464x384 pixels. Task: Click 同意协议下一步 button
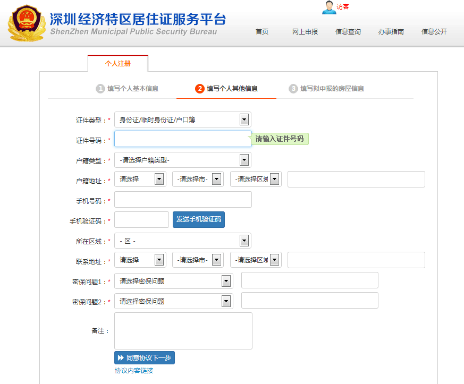click(x=145, y=358)
